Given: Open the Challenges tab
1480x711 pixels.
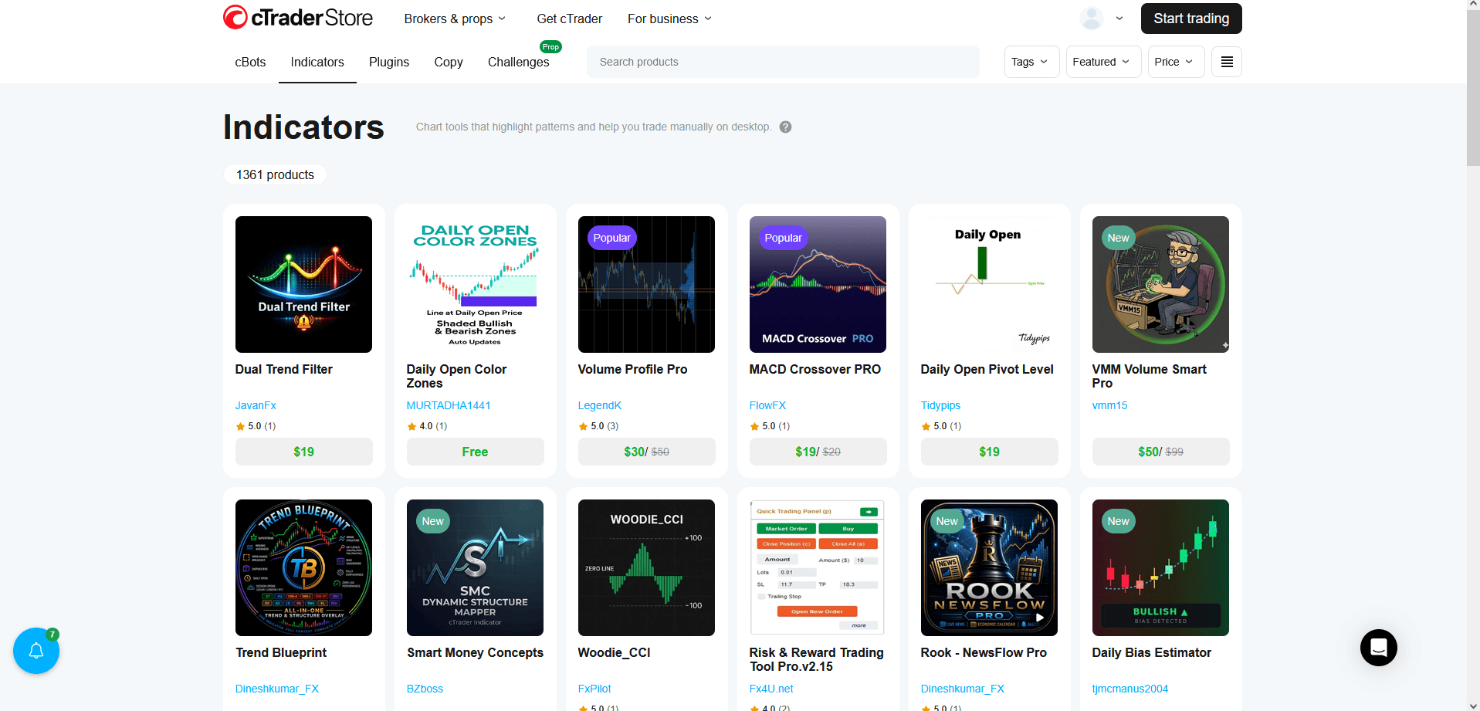Looking at the screenshot, I should (x=519, y=62).
